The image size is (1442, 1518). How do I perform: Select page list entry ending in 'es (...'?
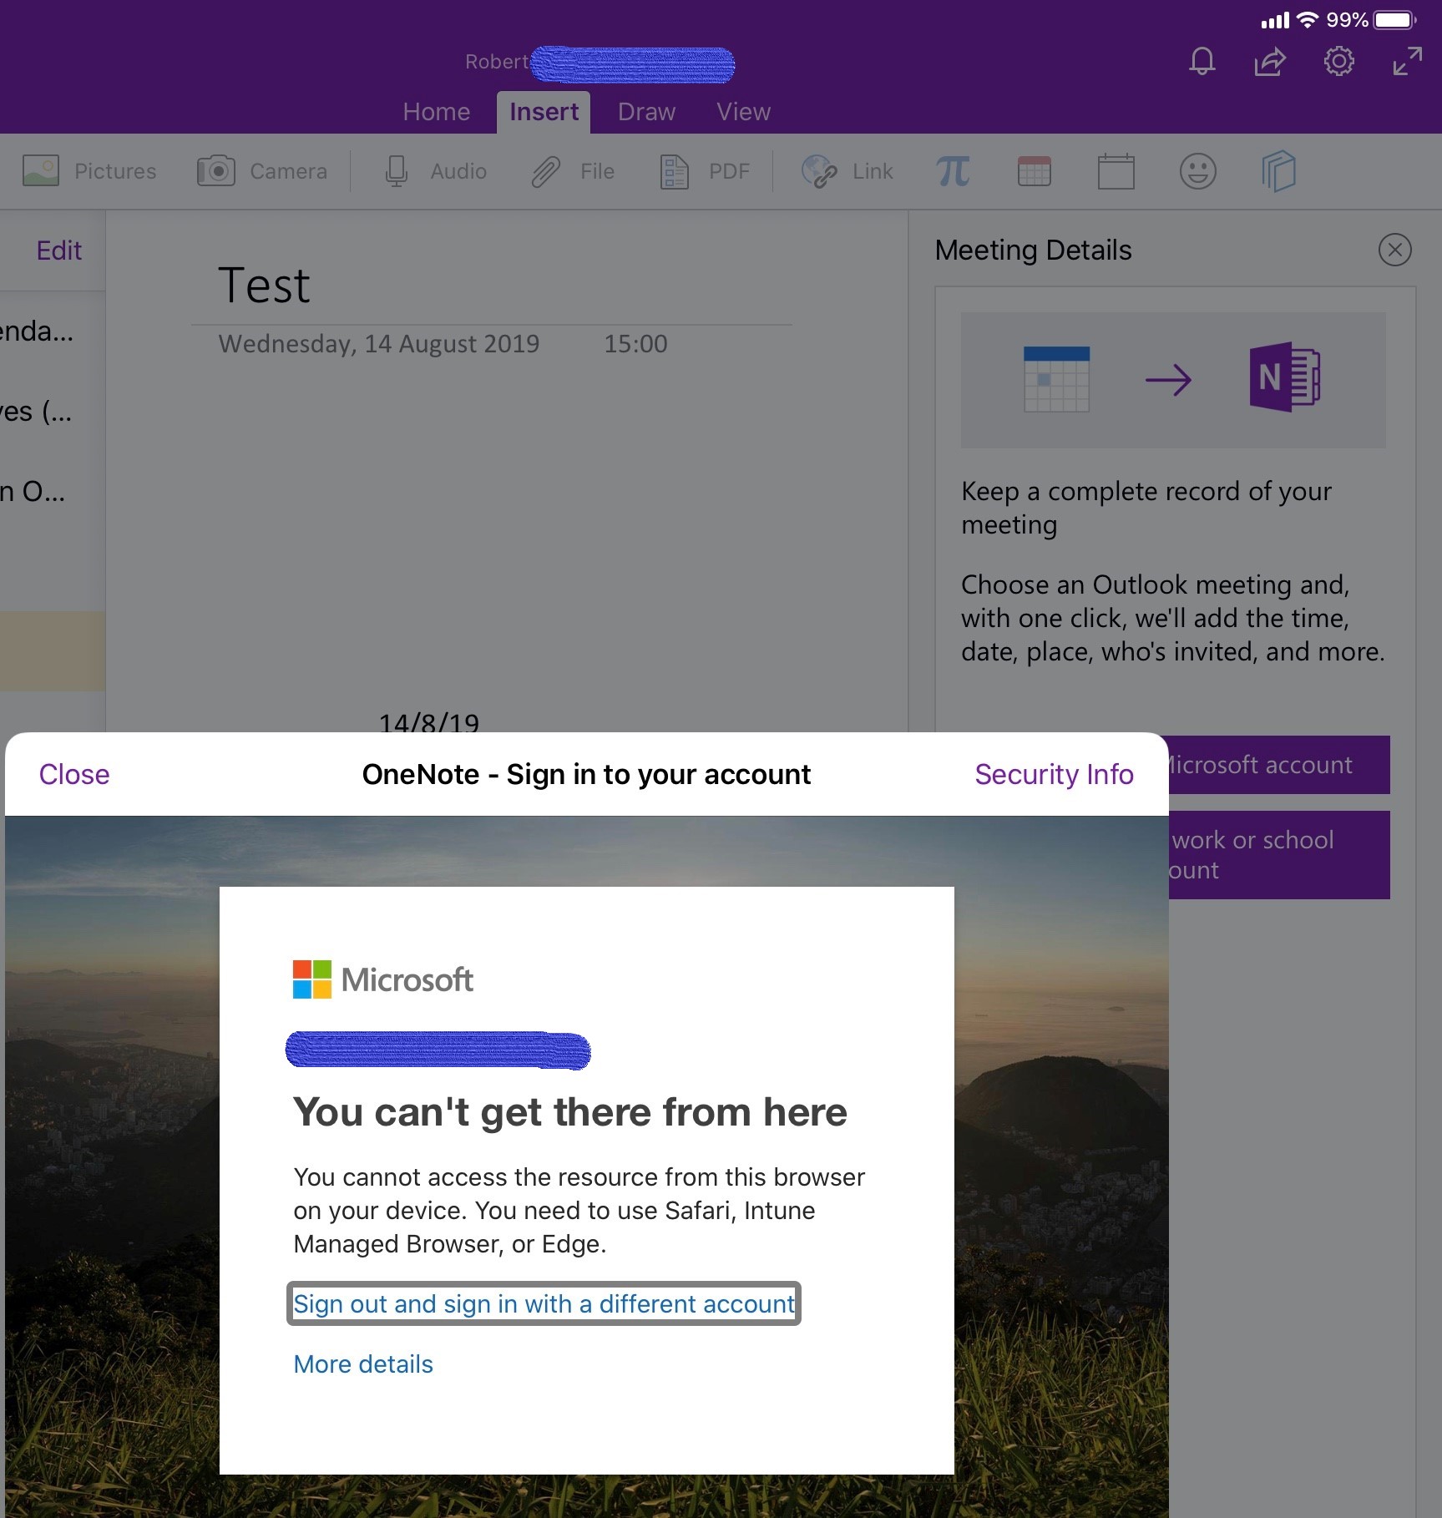pyautogui.click(x=36, y=412)
